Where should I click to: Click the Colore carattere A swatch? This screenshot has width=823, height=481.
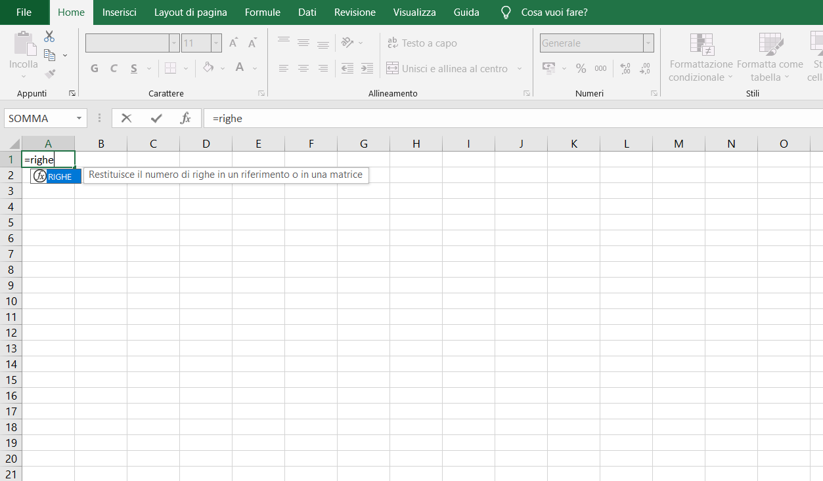pos(240,68)
